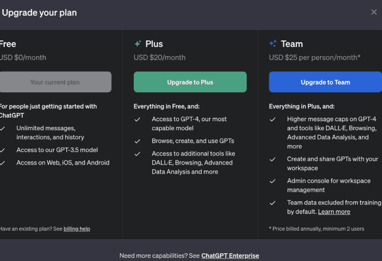Select the checkmark for Browse, create, and use GPTs
Viewport: 382px width, 261px height.
point(138,141)
